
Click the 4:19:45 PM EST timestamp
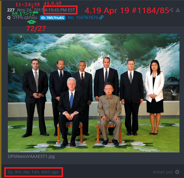pos(60,10)
